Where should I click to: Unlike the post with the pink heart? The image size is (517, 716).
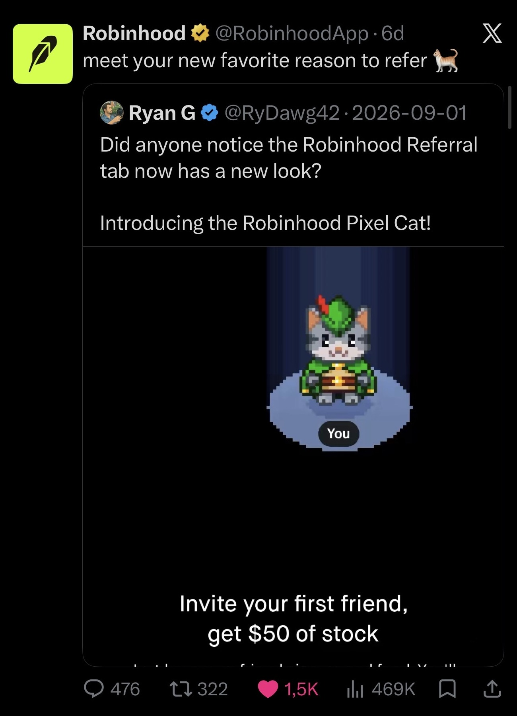click(268, 689)
